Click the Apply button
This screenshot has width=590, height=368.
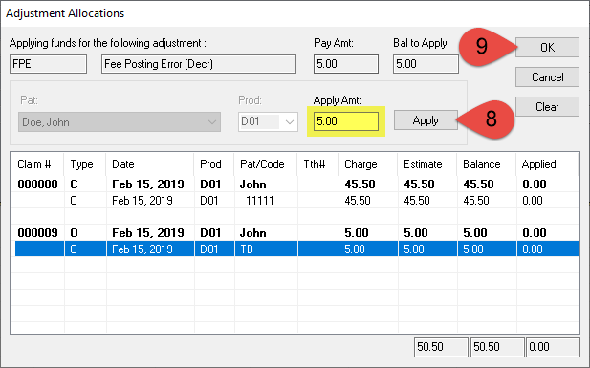tap(426, 120)
